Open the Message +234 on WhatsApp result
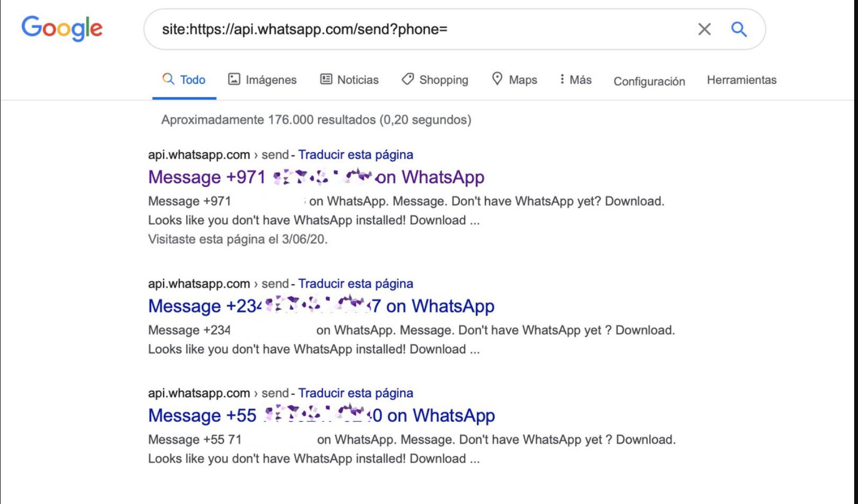858x504 pixels. 321,306
